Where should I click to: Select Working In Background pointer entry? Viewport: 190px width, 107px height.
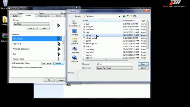point(37,49)
